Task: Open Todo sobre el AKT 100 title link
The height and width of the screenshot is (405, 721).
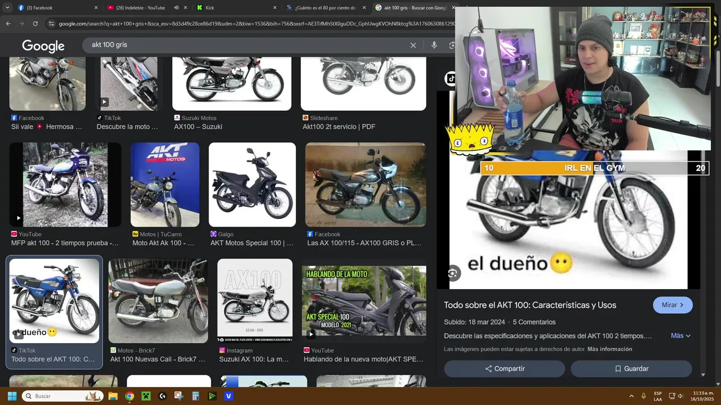Action: click(x=530, y=305)
